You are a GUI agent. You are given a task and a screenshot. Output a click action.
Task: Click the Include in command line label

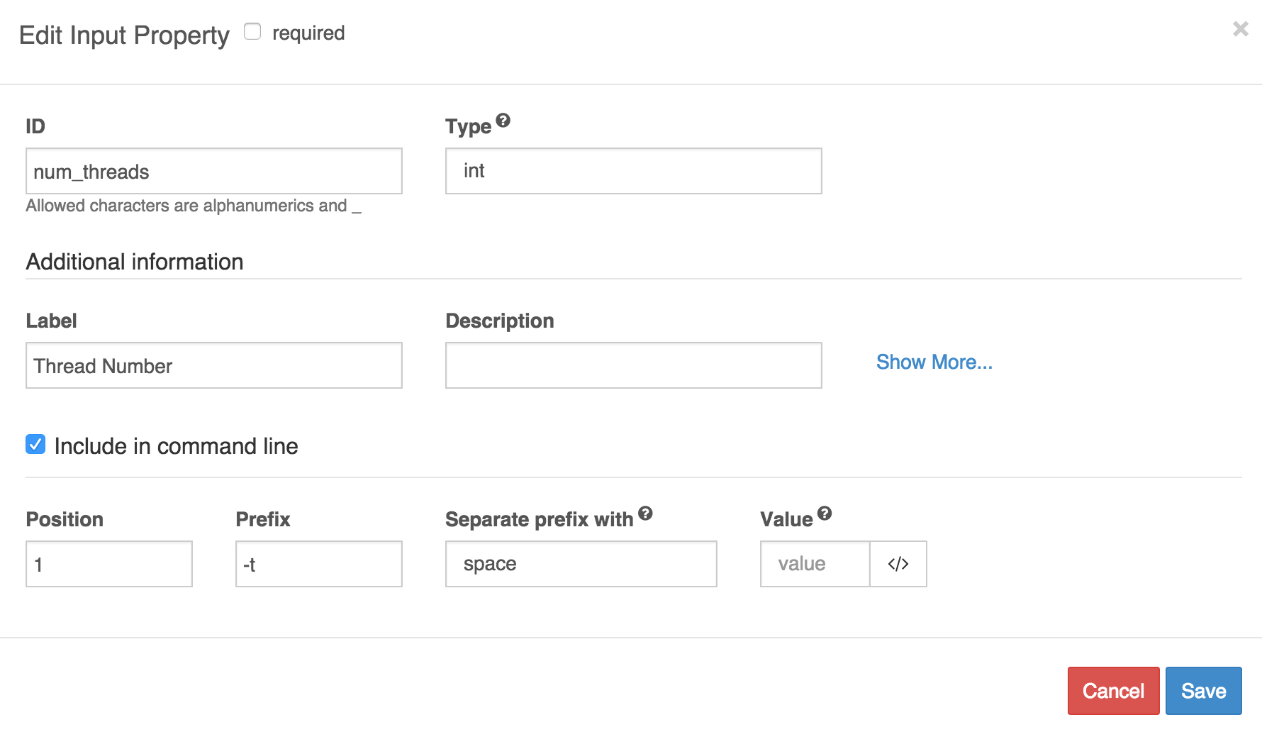pos(176,446)
